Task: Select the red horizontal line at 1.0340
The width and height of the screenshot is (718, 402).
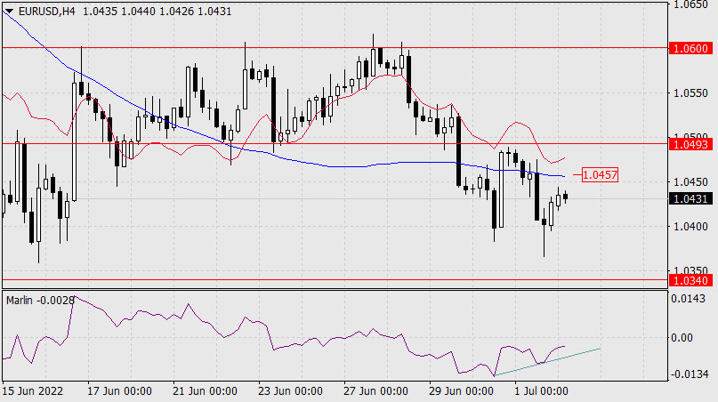Action: tap(335, 280)
